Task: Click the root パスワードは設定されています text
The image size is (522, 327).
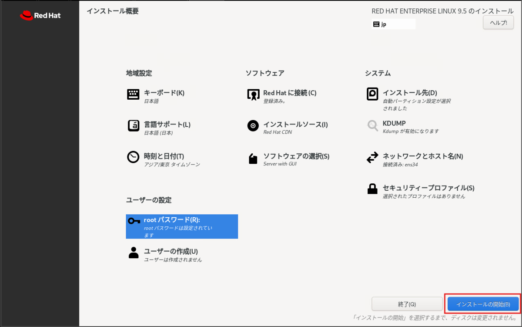Action: coord(178,232)
